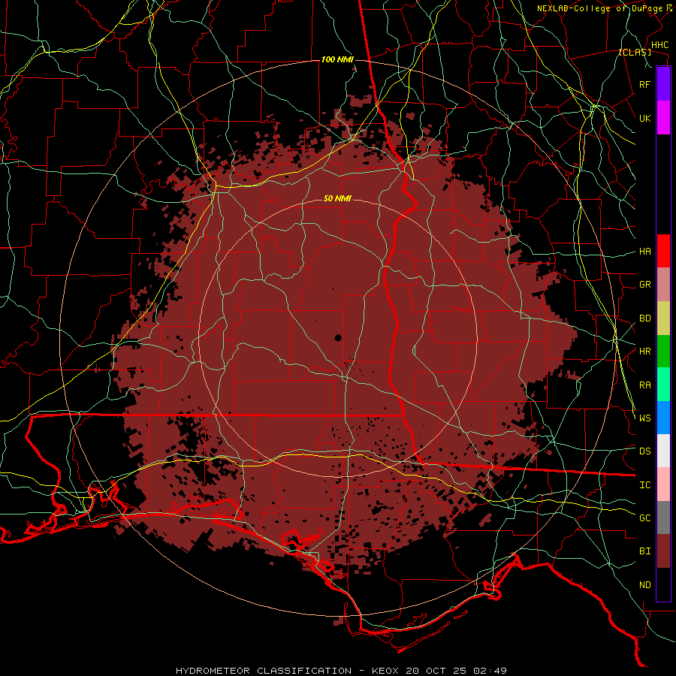Viewport: 676px width, 676px height.
Task: Click the 50 NMI range ring label
Action: pos(337,199)
